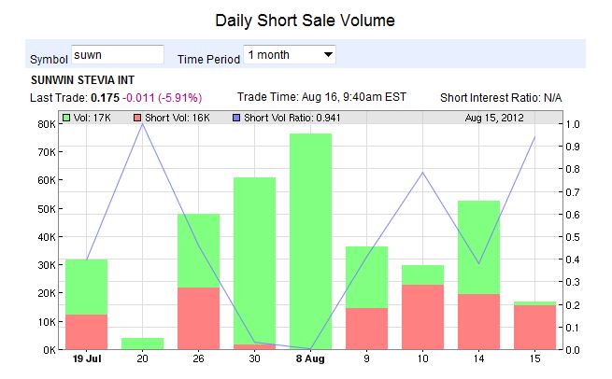
Task: Click the 8 Aug x-axis label
Action: coord(310,358)
